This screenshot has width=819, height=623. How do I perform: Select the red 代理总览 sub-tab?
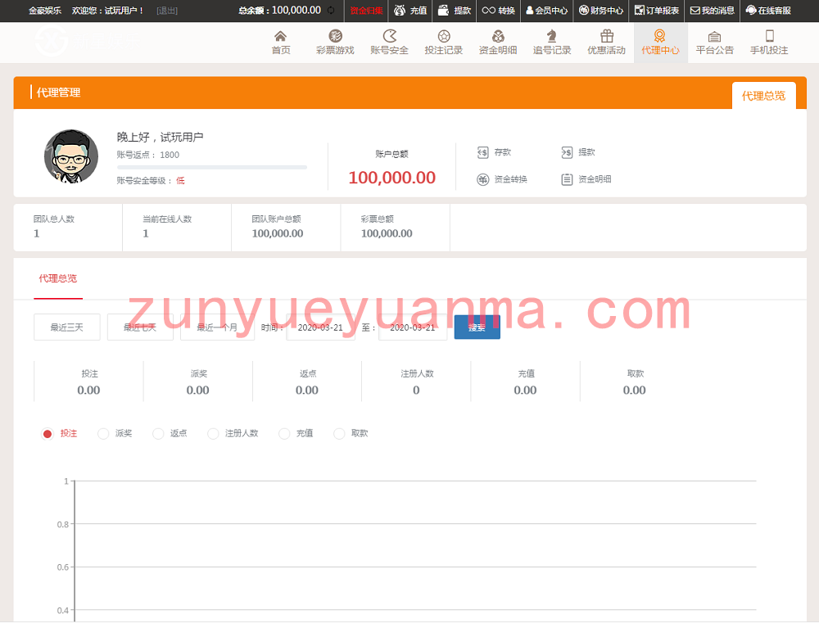[x=58, y=278]
